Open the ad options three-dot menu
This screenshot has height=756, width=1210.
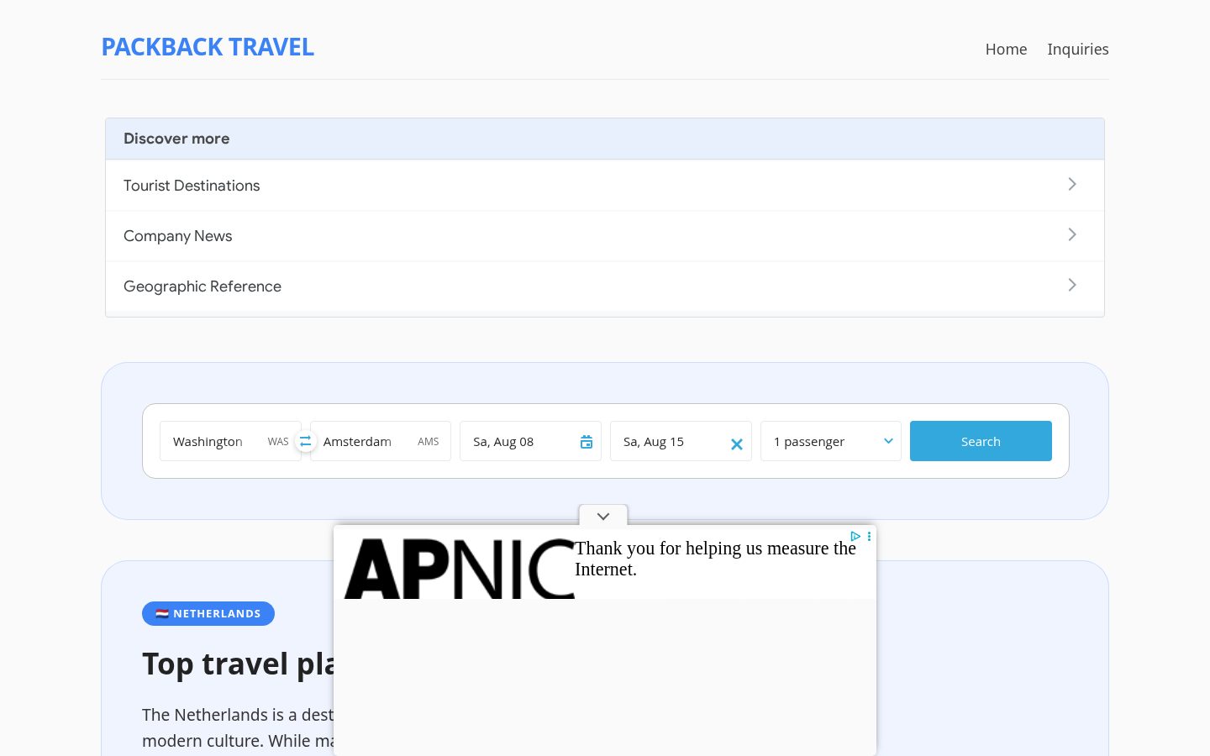[x=869, y=536]
